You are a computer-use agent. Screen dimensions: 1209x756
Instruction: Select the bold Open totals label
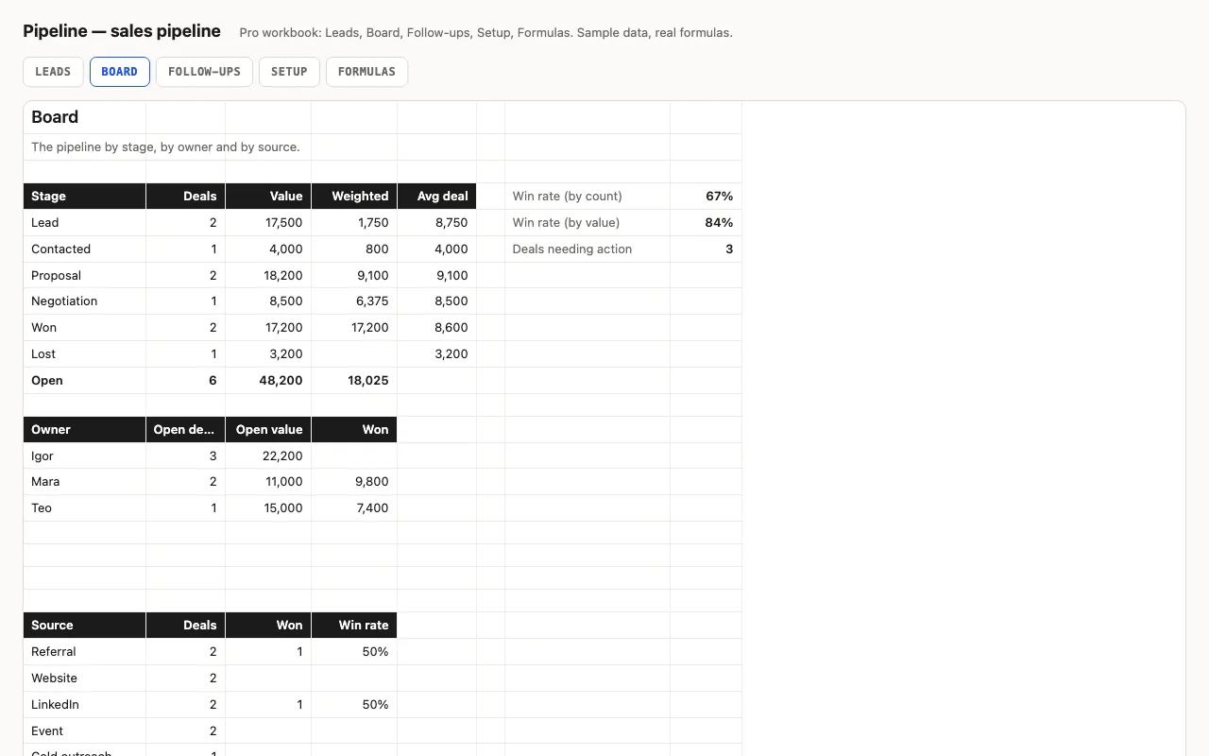click(85, 381)
